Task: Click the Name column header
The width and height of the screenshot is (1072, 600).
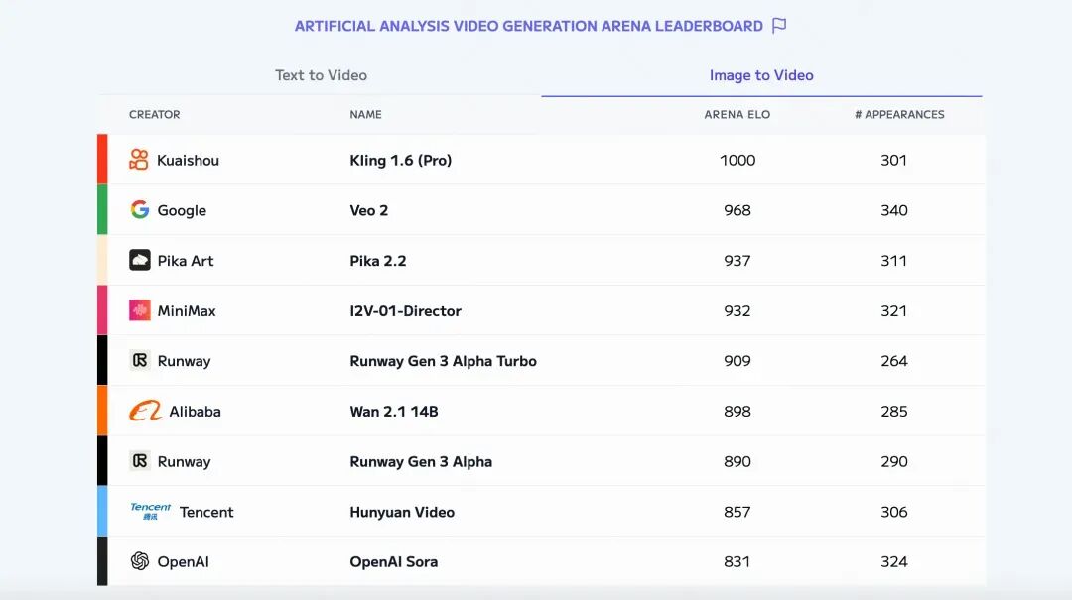Action: (x=365, y=114)
